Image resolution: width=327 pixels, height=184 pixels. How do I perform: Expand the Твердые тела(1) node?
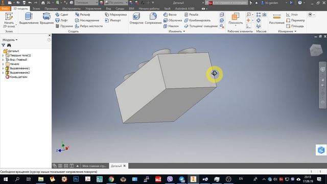click(x=3, y=55)
